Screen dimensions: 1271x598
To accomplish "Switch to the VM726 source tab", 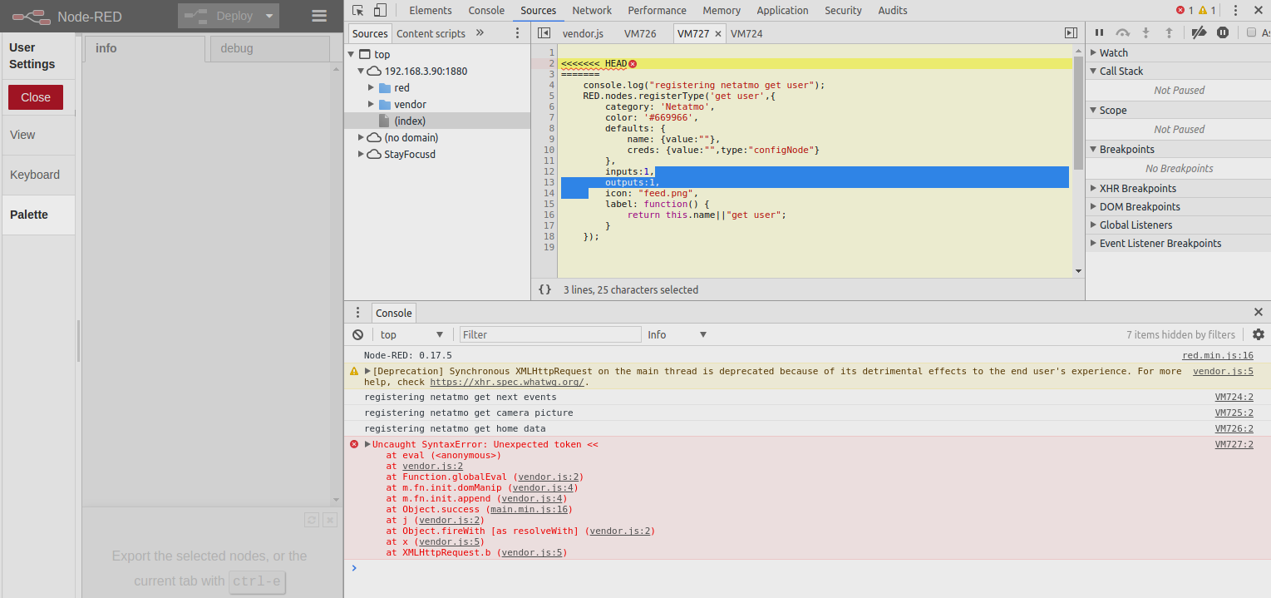I will 641,33.
